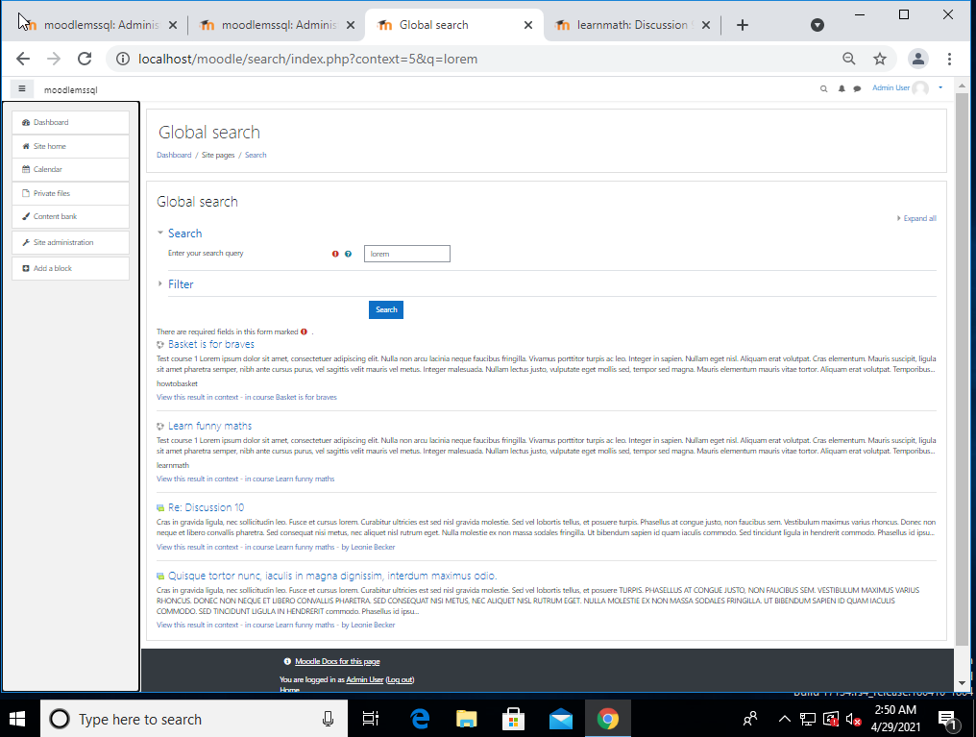Open the Windows Start menu
This screenshot has height=737, width=976.
17,719
